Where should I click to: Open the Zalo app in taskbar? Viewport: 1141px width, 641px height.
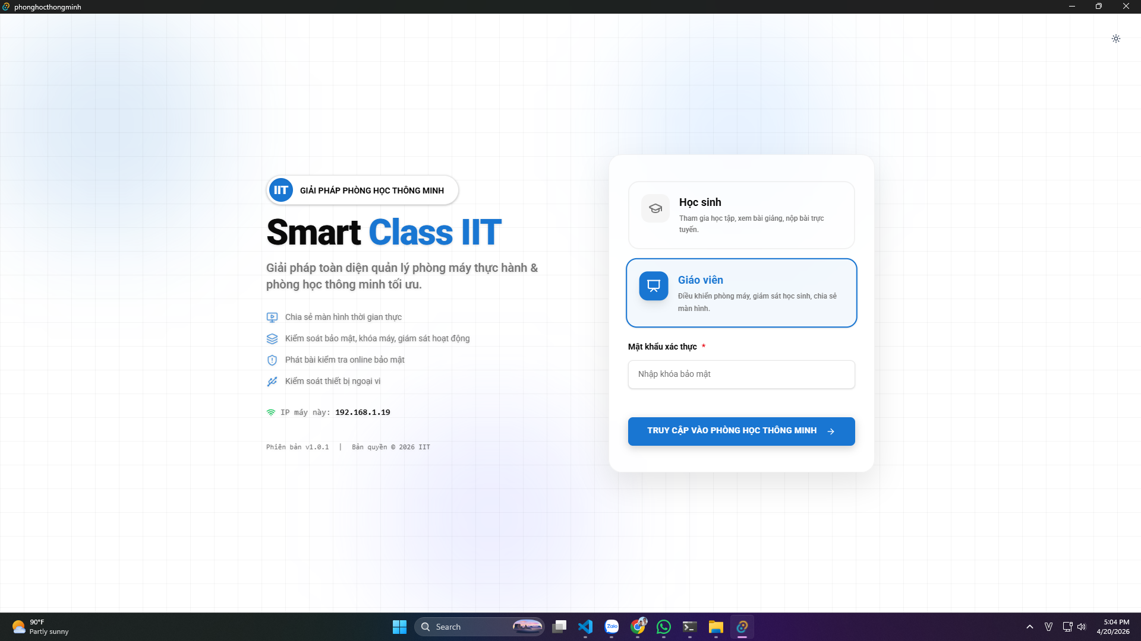(612, 627)
